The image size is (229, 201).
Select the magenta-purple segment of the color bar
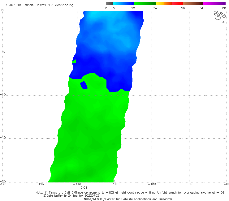tap(214, 4)
